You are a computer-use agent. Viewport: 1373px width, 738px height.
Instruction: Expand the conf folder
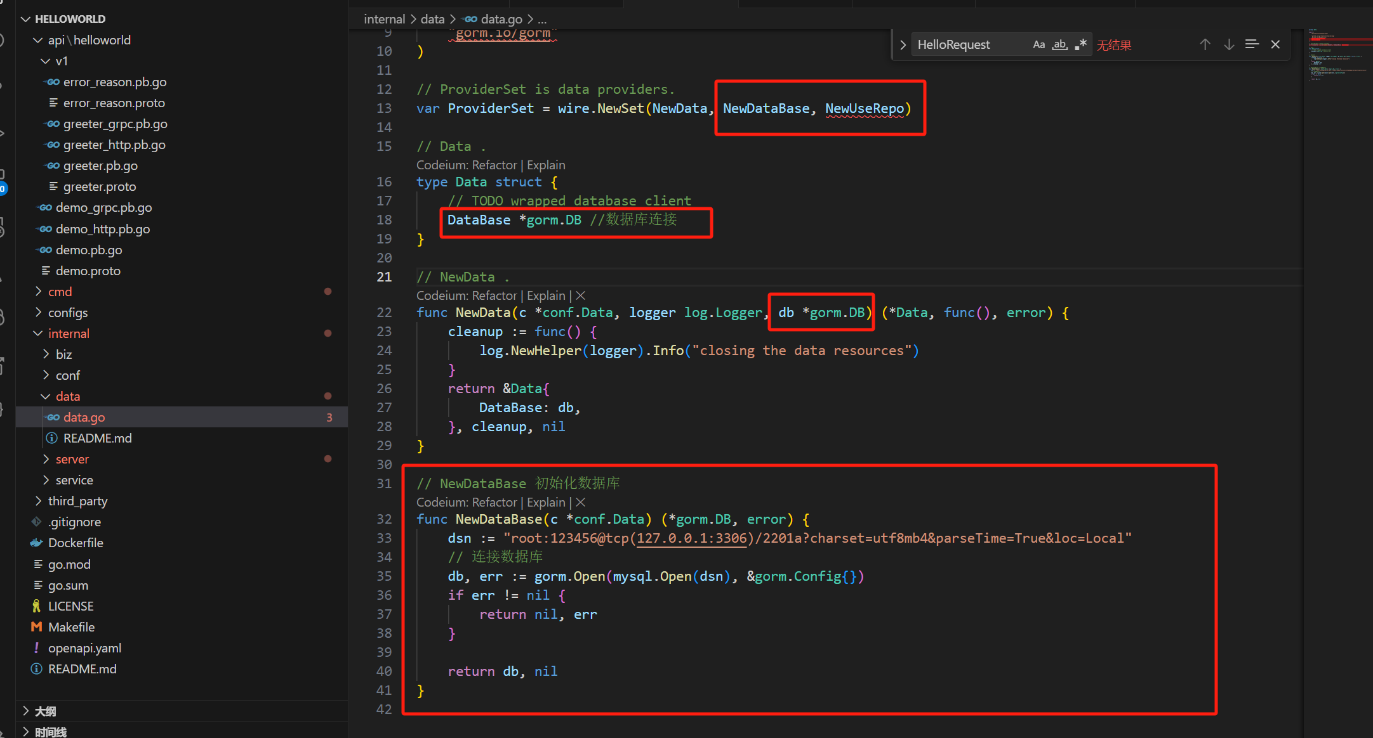click(46, 375)
